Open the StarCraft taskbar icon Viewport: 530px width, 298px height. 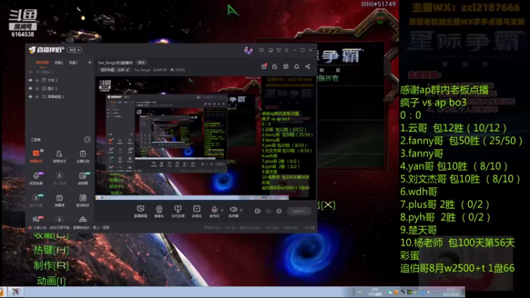(x=15, y=292)
